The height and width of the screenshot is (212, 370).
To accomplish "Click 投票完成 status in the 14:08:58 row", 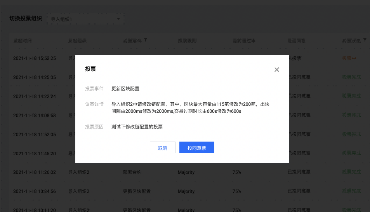I will tap(351, 115).
